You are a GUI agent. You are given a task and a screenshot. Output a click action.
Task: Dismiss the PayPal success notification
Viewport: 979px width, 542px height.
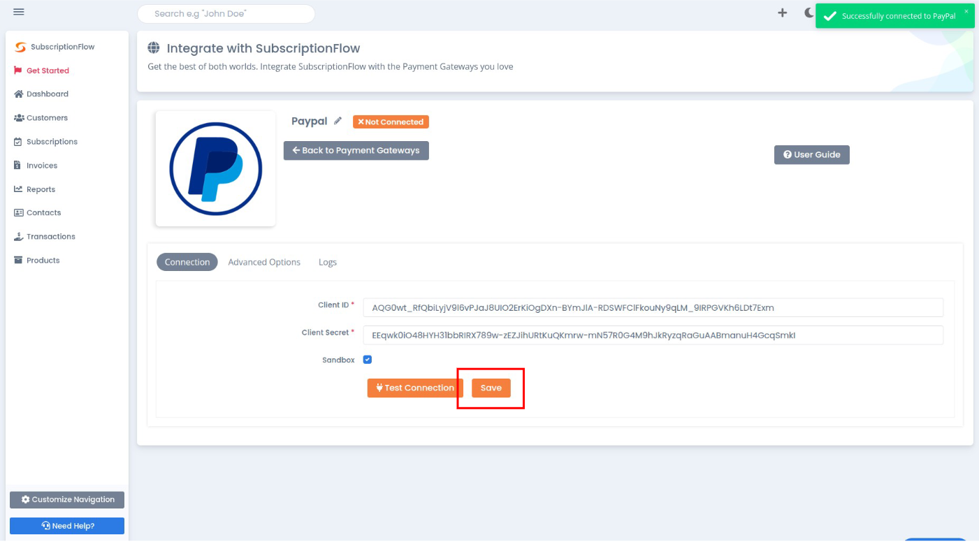coord(966,11)
